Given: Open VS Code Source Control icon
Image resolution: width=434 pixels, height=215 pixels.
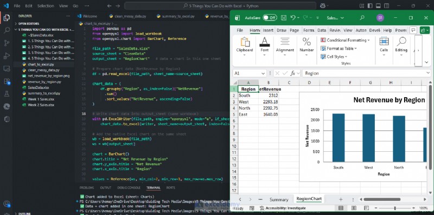Looking at the screenshot, I should 7,43.
